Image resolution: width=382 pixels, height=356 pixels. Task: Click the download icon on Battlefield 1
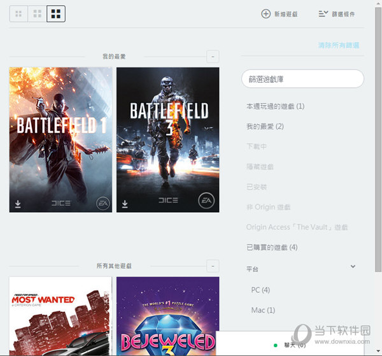pyautogui.click(x=18, y=203)
